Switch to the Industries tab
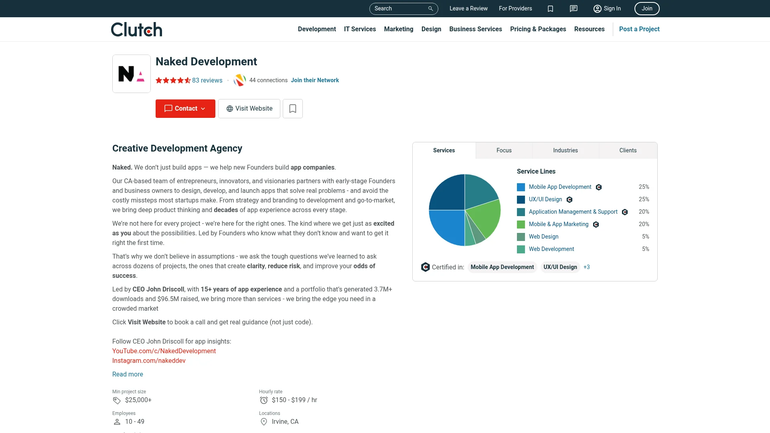 point(565,150)
